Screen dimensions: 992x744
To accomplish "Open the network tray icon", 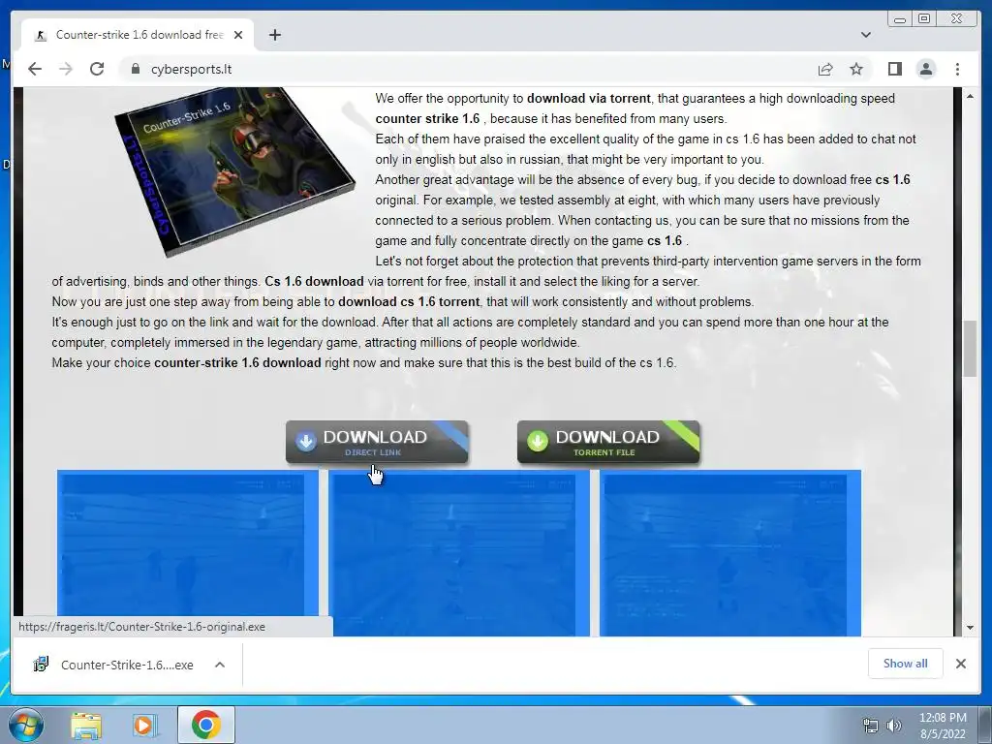I will [x=871, y=726].
